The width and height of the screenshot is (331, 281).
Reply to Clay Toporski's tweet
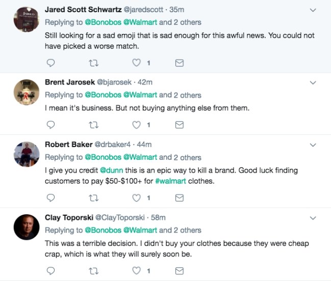click(50, 270)
